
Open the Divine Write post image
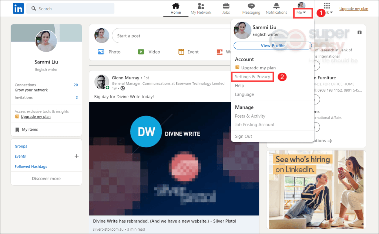click(174, 159)
